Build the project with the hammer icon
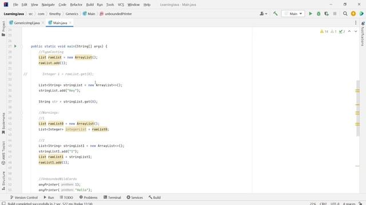366x205 pixels. pos(276,14)
